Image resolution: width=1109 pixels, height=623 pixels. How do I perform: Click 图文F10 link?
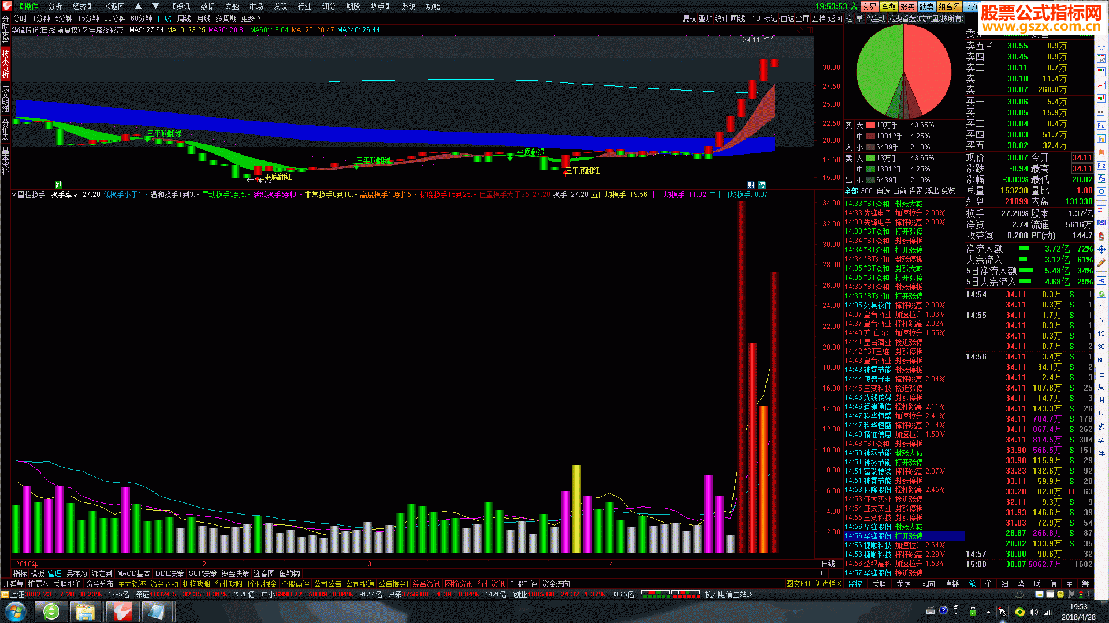799,584
